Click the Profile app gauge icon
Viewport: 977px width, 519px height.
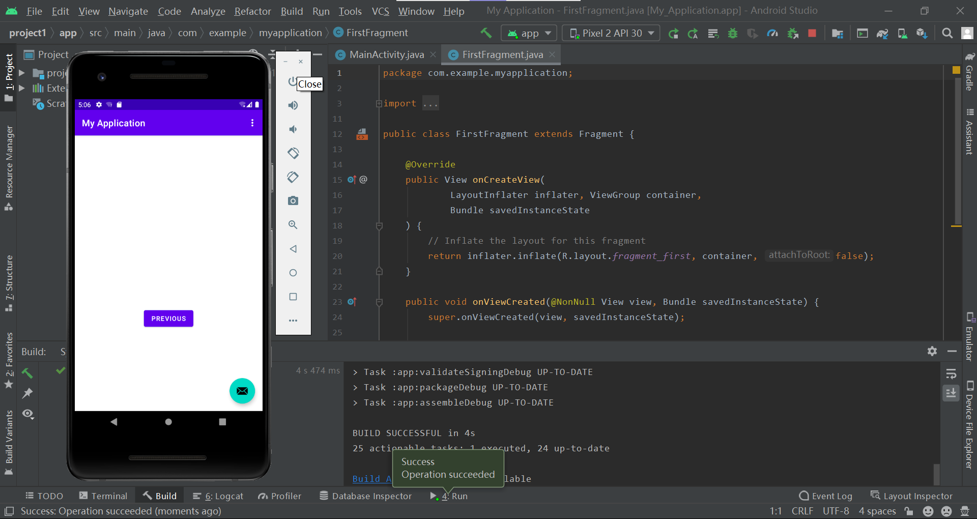(772, 33)
